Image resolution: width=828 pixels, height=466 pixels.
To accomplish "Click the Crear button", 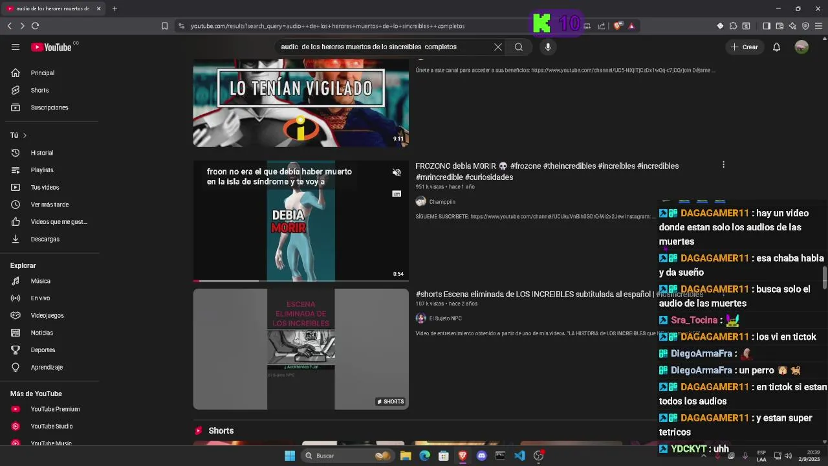I will click(745, 47).
